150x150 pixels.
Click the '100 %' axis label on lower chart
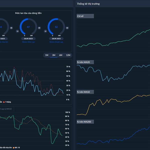pyautogui.click(x=67, y=112)
